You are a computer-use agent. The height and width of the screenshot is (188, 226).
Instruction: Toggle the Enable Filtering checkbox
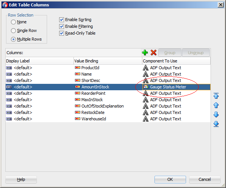coord(61,26)
